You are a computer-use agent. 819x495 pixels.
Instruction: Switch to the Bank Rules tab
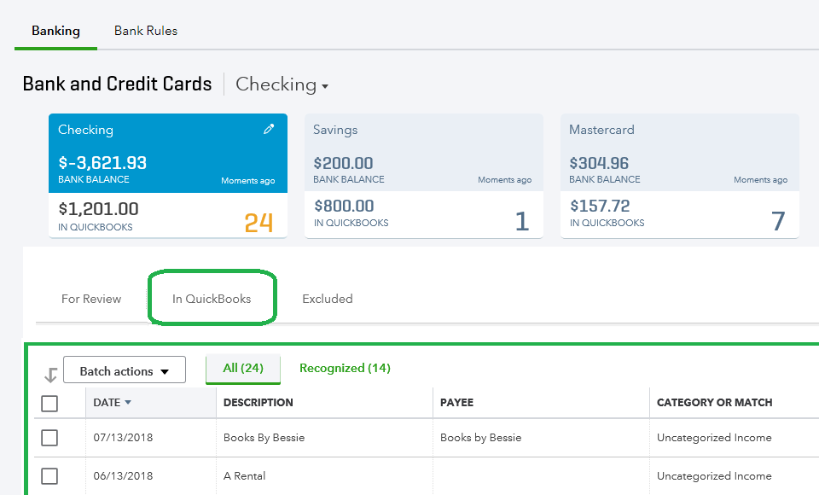[x=146, y=31]
